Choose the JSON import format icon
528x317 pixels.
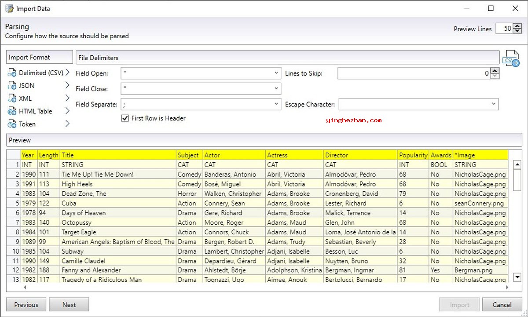(x=12, y=86)
